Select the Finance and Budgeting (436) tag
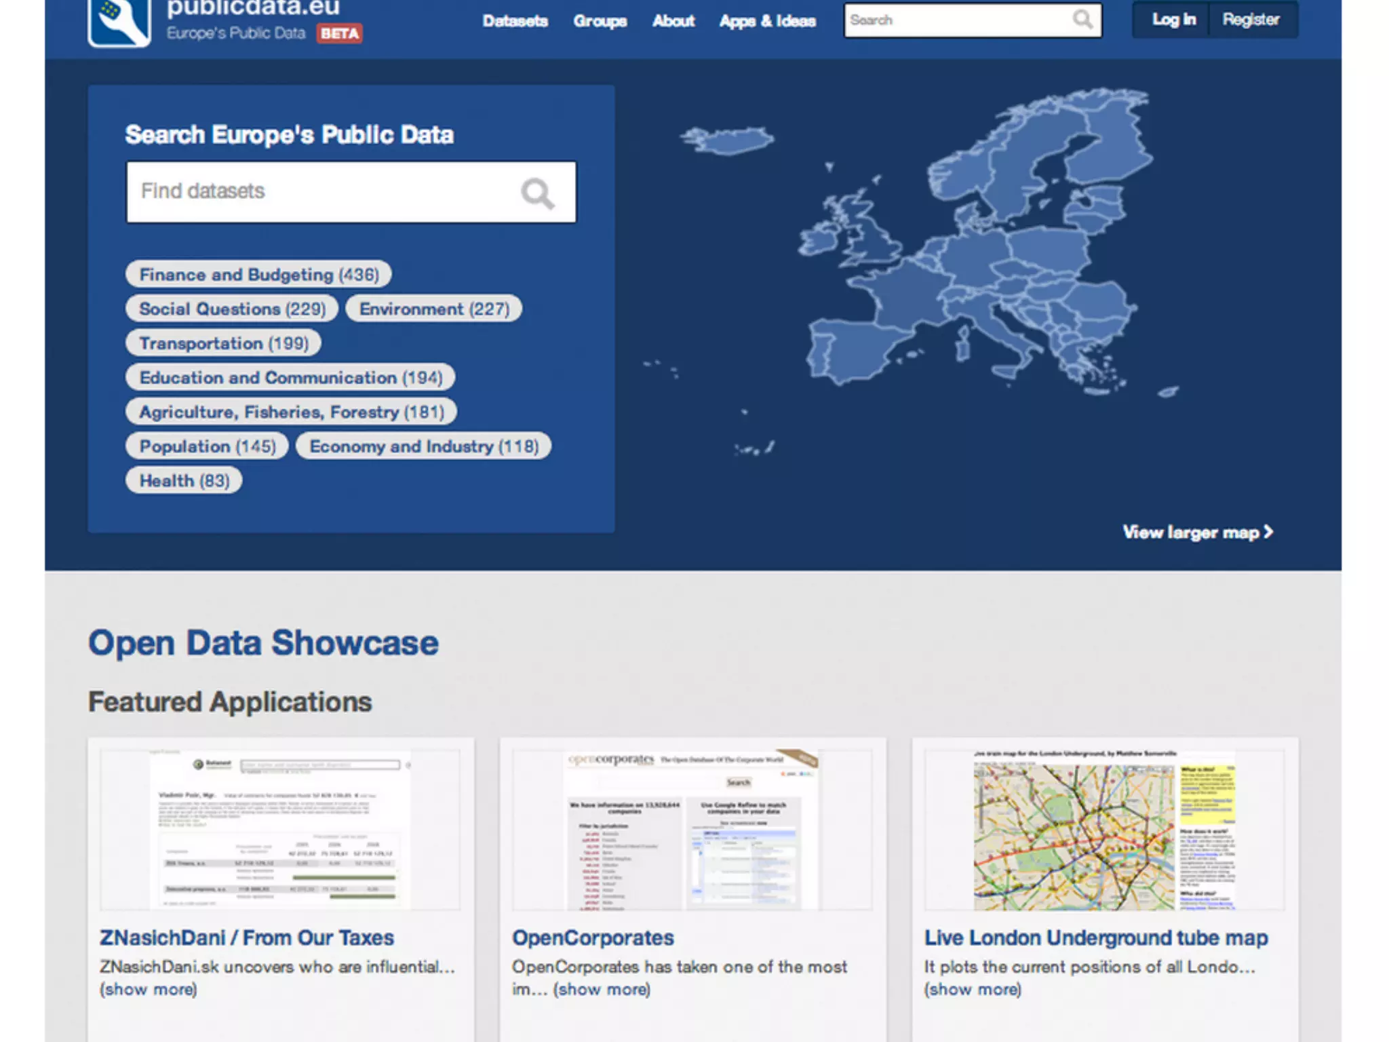This screenshot has height=1042, width=1389. (258, 275)
